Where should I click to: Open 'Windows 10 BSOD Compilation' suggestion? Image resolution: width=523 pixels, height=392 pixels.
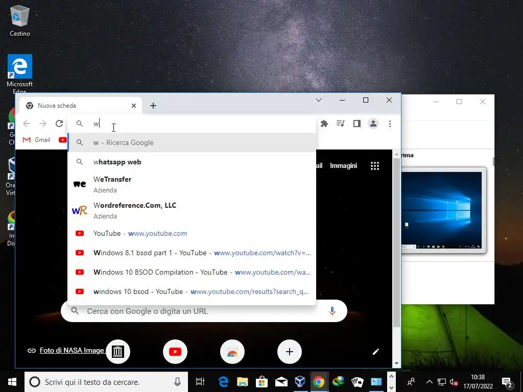[192, 272]
